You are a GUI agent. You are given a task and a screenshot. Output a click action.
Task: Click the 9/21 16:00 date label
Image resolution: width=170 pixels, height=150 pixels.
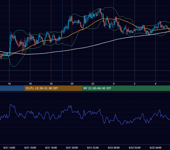(30, 147)
